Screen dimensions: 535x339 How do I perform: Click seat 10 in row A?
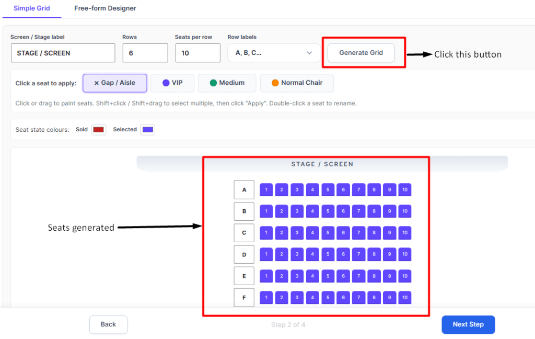tap(405, 190)
